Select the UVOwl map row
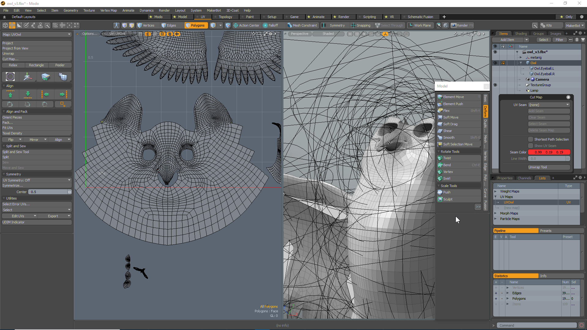The image size is (587, 330). pyautogui.click(x=537, y=202)
